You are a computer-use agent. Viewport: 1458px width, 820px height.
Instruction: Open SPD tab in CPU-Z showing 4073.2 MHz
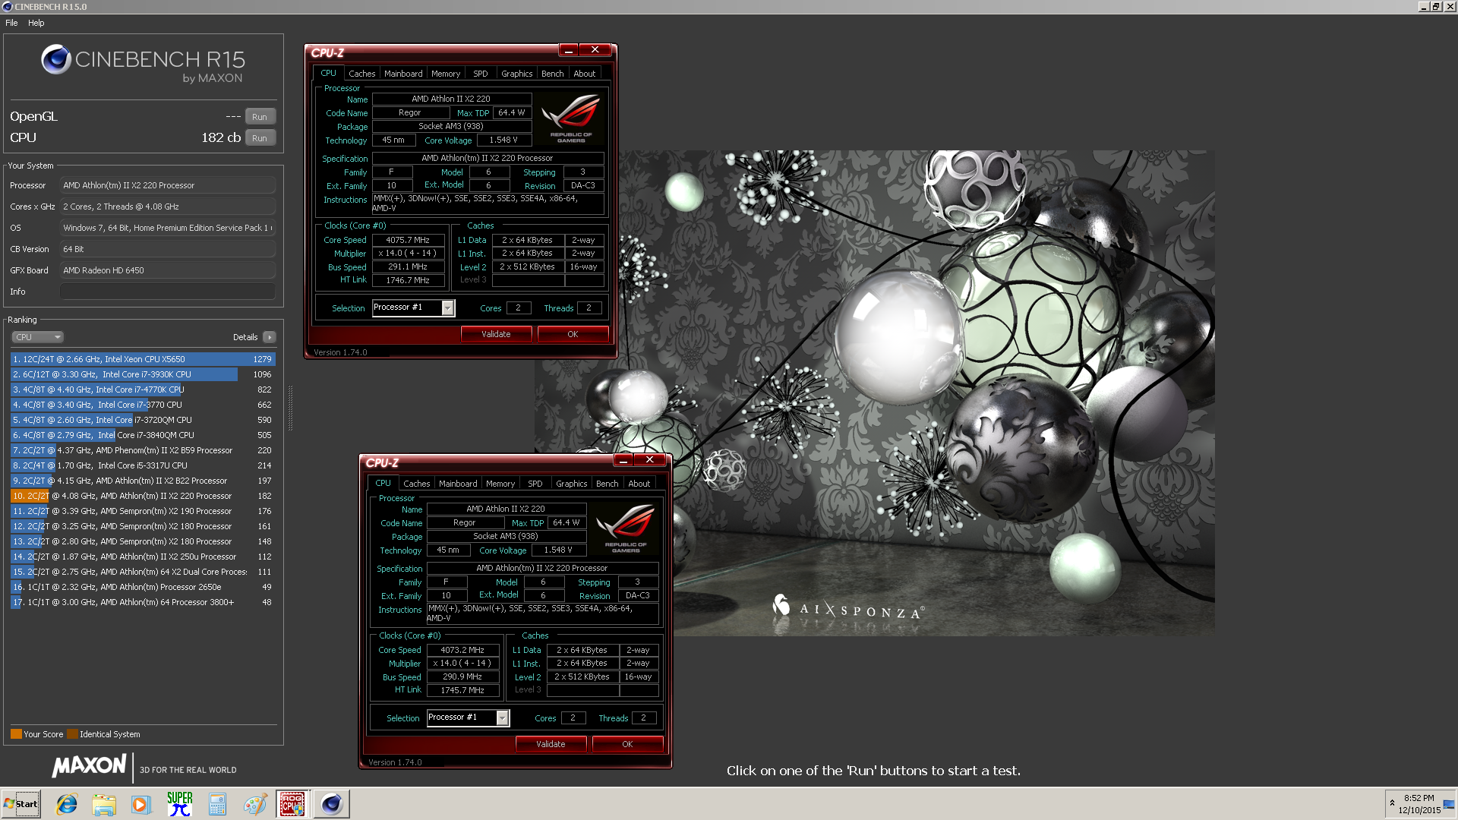(535, 484)
